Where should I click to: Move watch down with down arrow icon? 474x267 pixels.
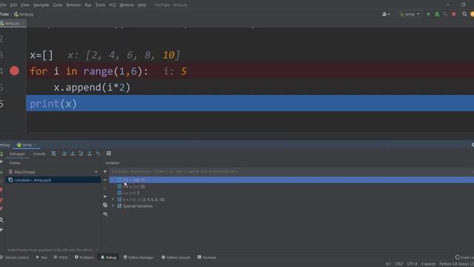point(105,197)
